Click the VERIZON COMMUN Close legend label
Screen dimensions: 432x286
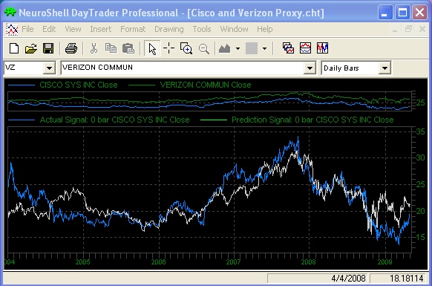pos(206,85)
